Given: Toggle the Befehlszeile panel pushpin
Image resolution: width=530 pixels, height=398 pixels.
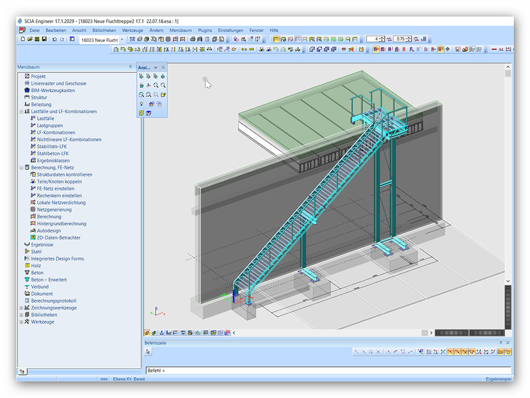Looking at the screenshot, I should 501,343.
